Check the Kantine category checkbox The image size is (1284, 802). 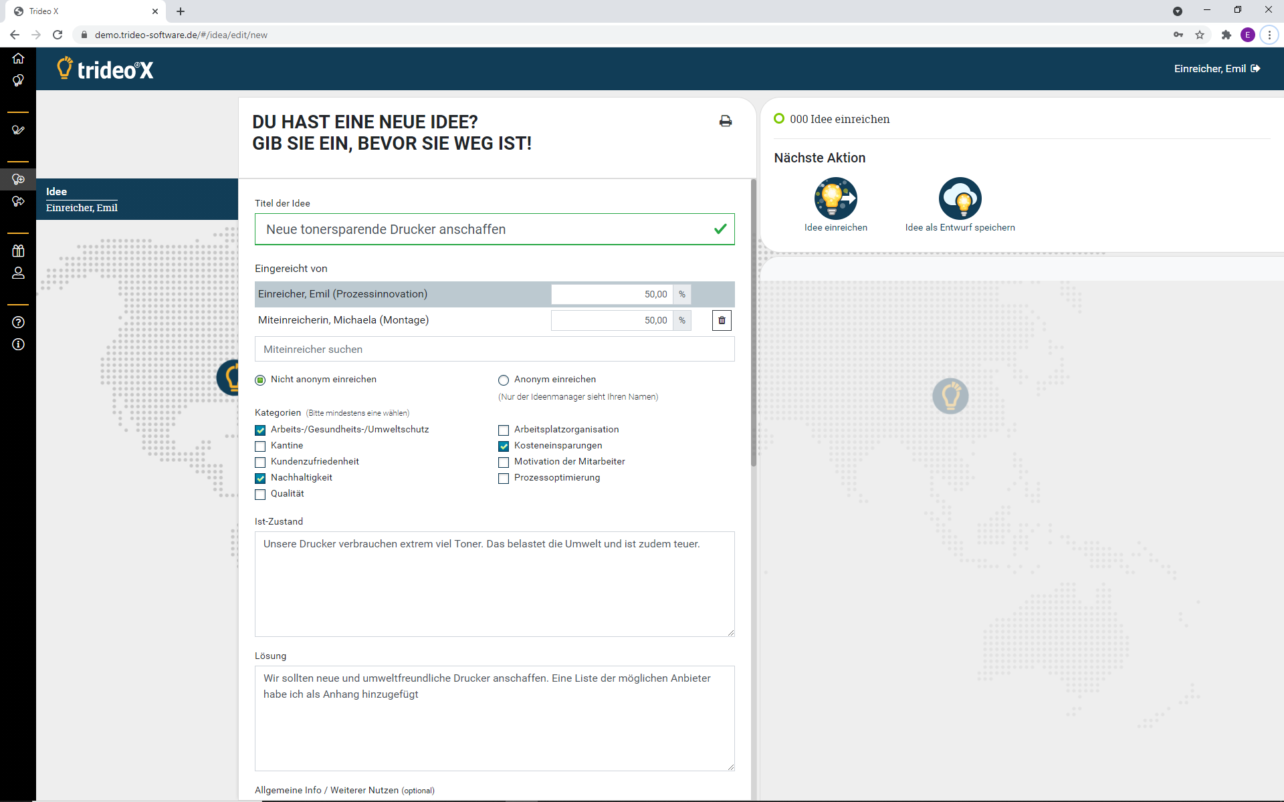tap(260, 446)
